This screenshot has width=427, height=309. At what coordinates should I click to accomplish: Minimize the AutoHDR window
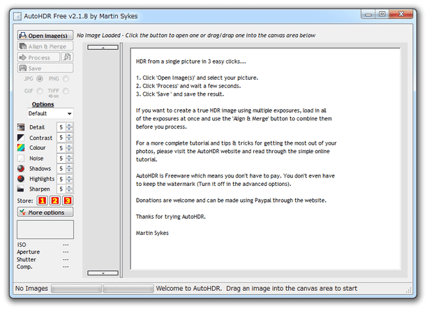368,14
